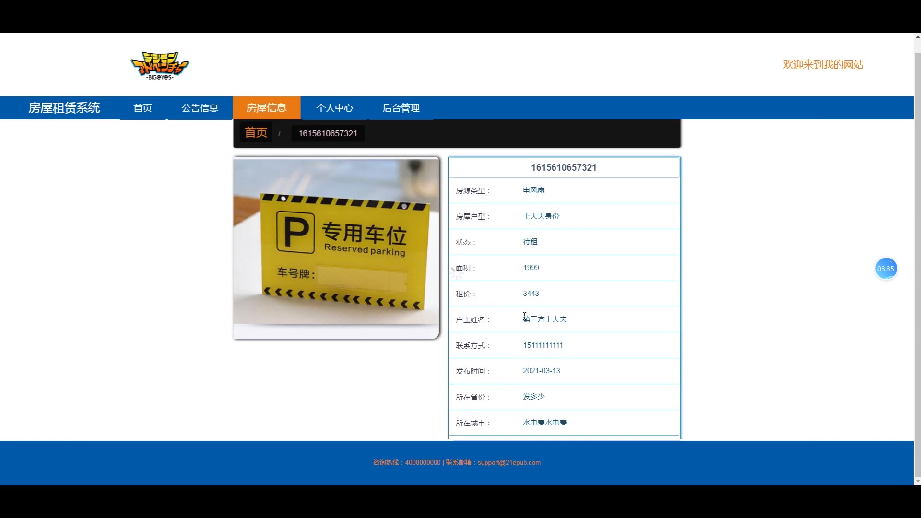This screenshot has height=518, width=921.
Task: Click the 待租 status value
Action: (x=530, y=242)
